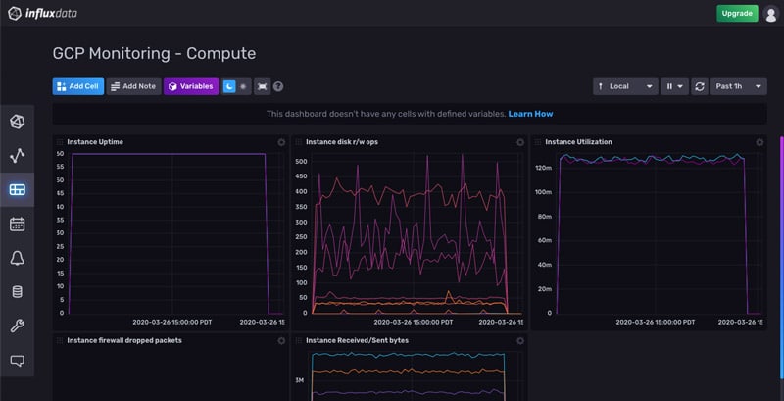Click the Add Cell button

pos(77,86)
